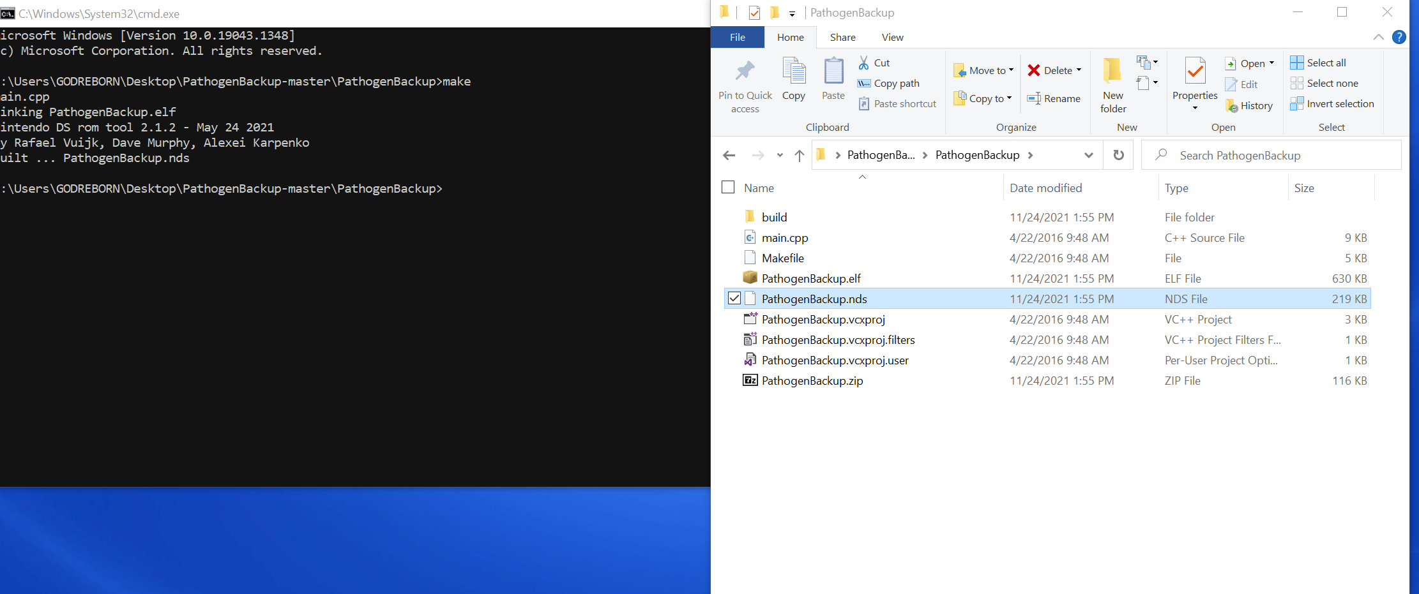1419x594 pixels.
Task: Sort files by Date modified header
Action: click(1045, 188)
